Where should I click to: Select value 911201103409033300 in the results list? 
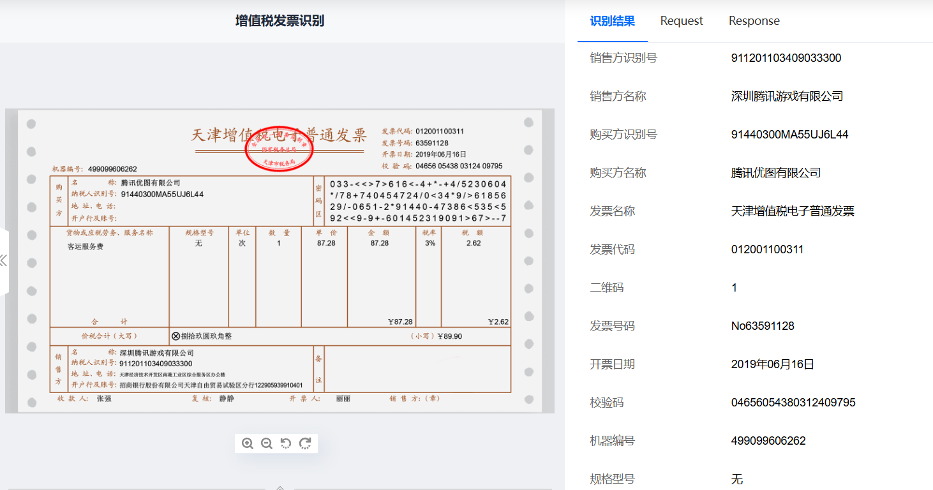tap(786, 58)
